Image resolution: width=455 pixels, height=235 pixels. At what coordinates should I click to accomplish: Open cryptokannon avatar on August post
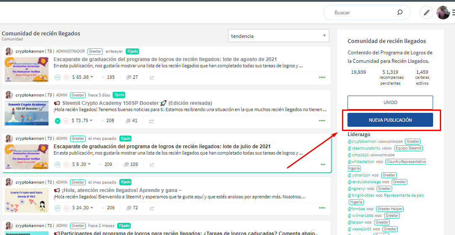(9, 51)
